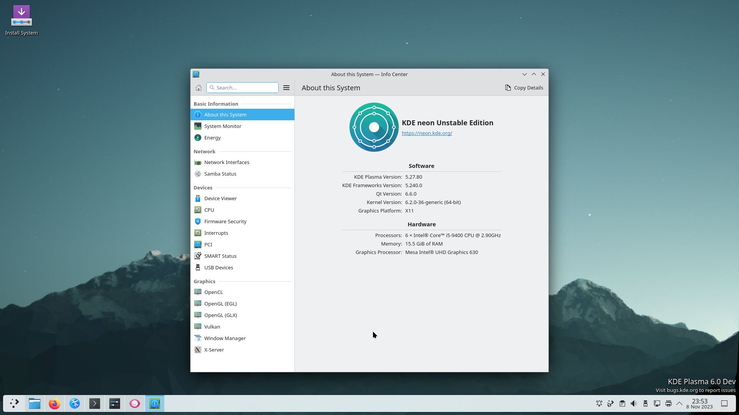Select the CPU entry in Devices

[x=242, y=210]
